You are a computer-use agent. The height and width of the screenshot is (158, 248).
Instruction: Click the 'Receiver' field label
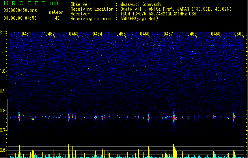[80, 14]
